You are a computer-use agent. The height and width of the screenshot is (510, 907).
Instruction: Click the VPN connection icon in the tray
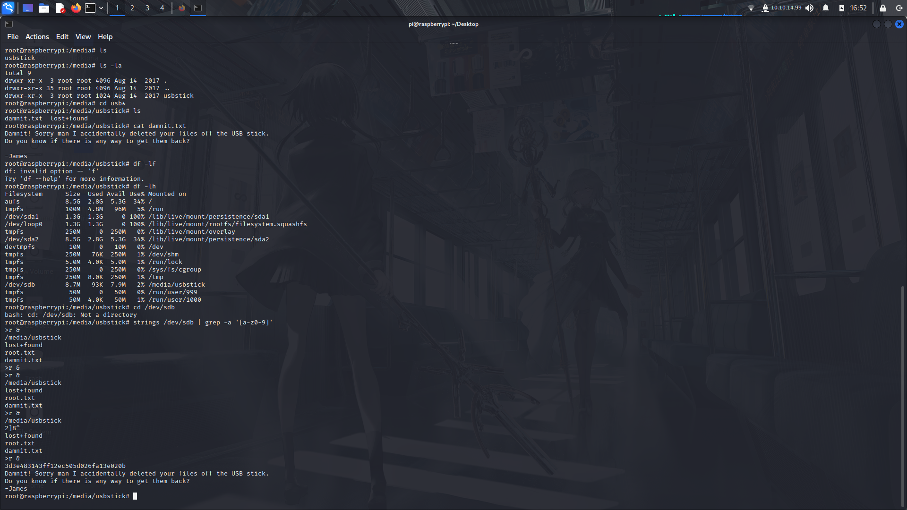point(765,8)
